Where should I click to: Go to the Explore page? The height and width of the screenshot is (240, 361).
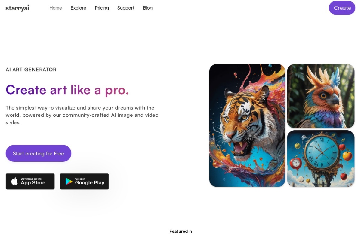[x=78, y=8]
